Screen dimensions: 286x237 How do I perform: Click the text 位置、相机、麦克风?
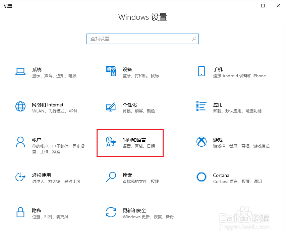click(x=50, y=217)
